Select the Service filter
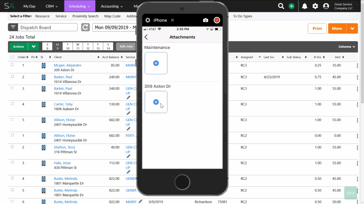Viewport: 364px width, 204px height. (61, 16)
